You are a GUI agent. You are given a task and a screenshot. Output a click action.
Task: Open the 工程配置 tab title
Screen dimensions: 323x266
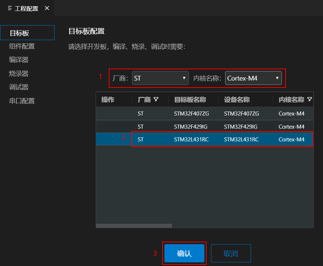point(26,8)
